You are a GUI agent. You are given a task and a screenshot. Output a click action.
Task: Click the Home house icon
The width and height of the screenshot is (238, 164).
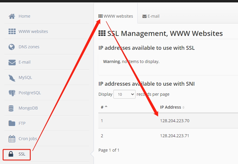(x=12, y=16)
